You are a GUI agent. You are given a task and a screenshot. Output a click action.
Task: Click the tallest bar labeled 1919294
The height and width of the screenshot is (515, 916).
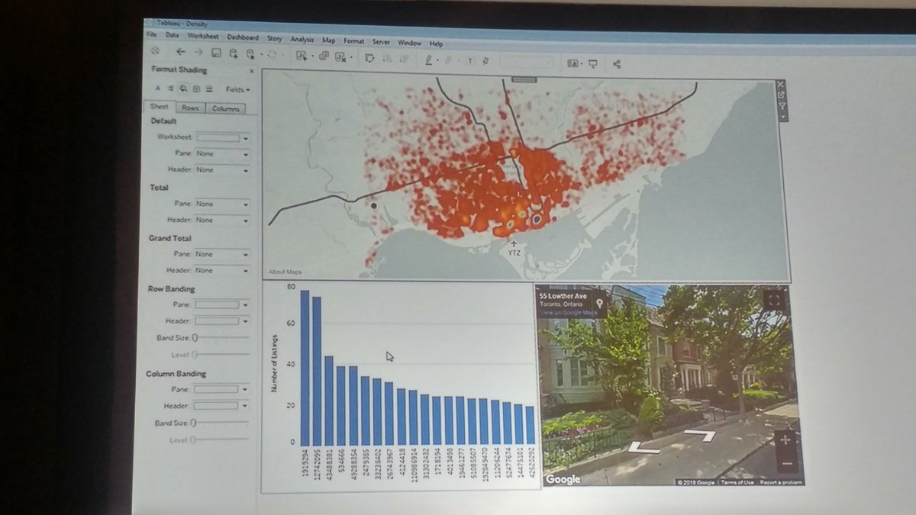(x=305, y=368)
